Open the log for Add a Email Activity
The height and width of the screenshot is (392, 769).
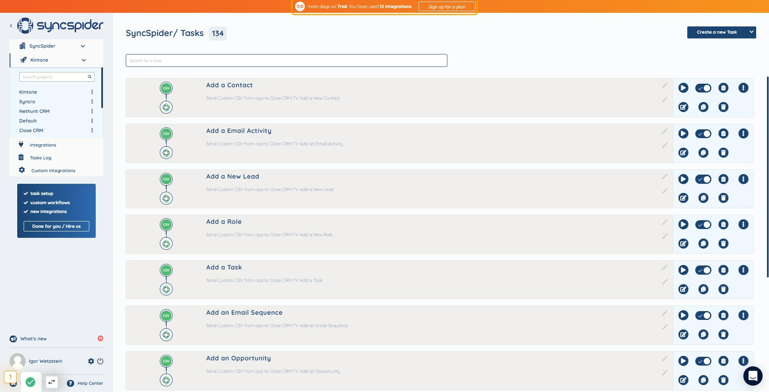pos(723,133)
